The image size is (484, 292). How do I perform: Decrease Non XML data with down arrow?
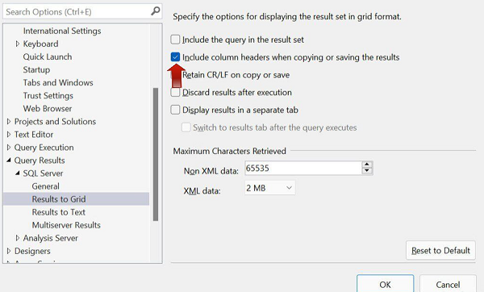367,171
